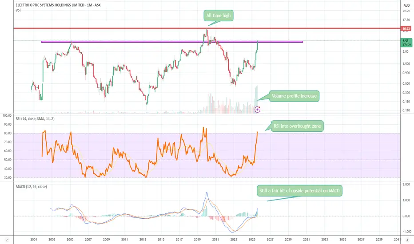Click the MACD 2.000 axis value
This screenshot has width=414, height=244.
coord(406,185)
